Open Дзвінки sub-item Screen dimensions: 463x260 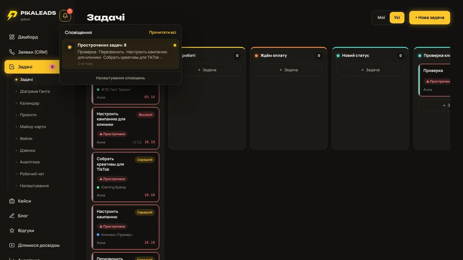[27, 150]
